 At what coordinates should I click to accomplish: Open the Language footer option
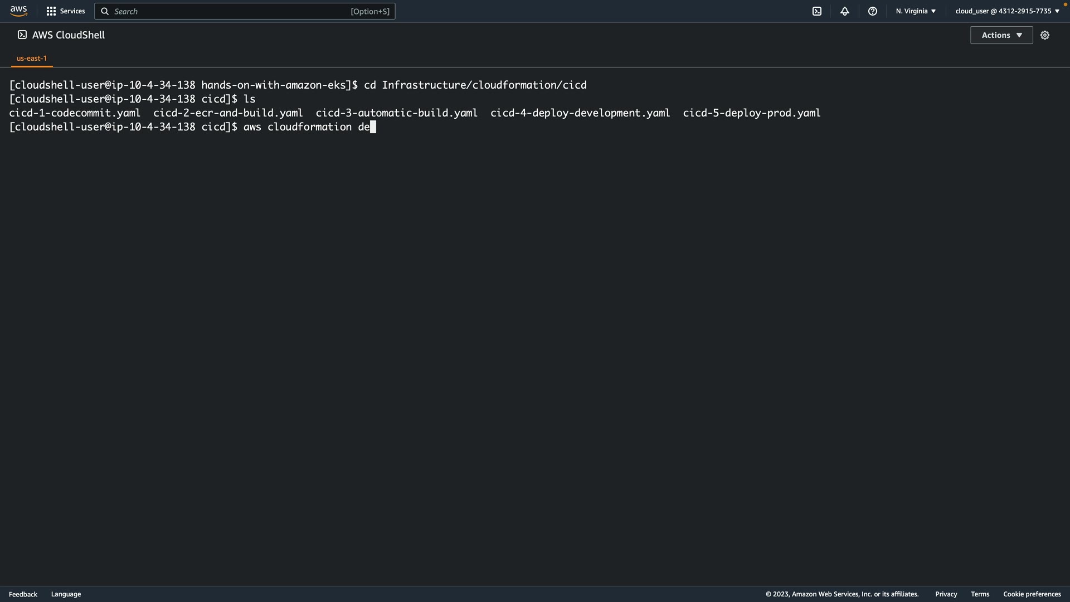[x=66, y=594]
